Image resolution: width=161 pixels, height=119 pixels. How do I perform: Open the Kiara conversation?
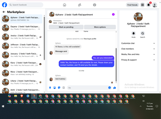coord(22,64)
